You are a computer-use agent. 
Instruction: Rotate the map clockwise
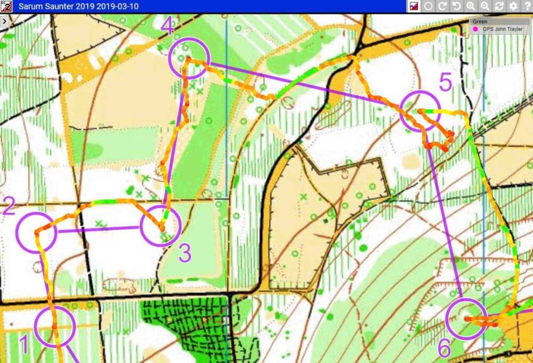tap(442, 6)
